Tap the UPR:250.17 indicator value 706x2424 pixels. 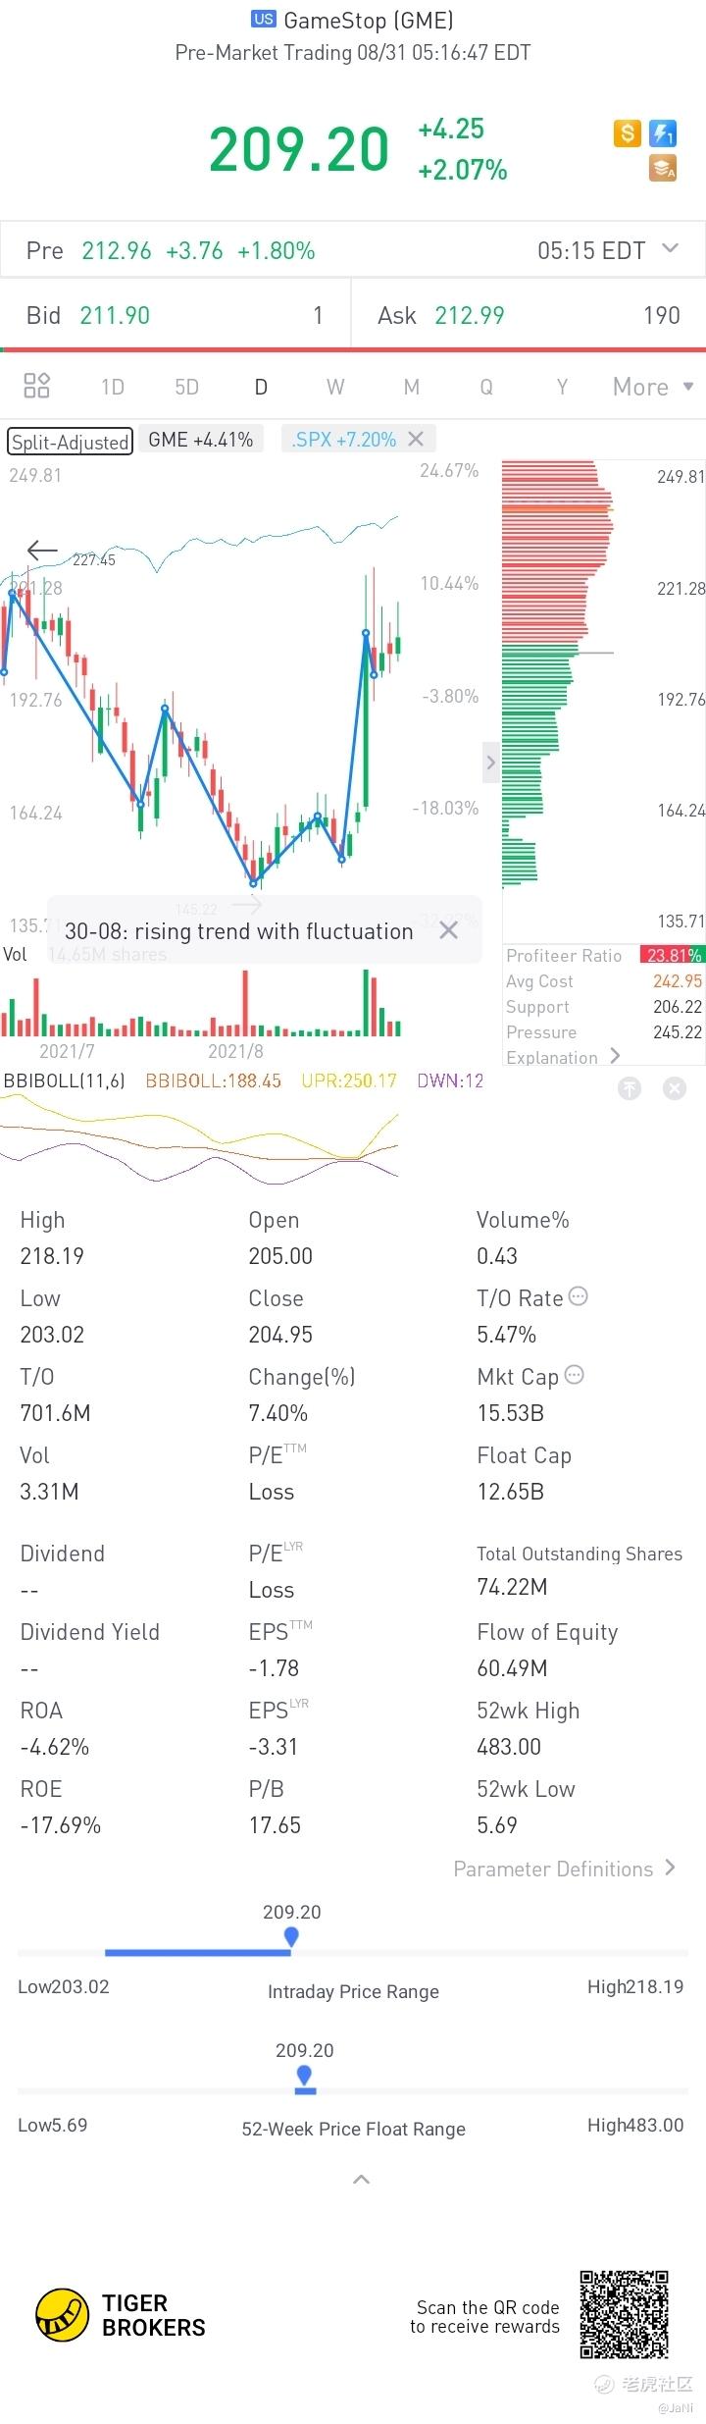tap(349, 1080)
